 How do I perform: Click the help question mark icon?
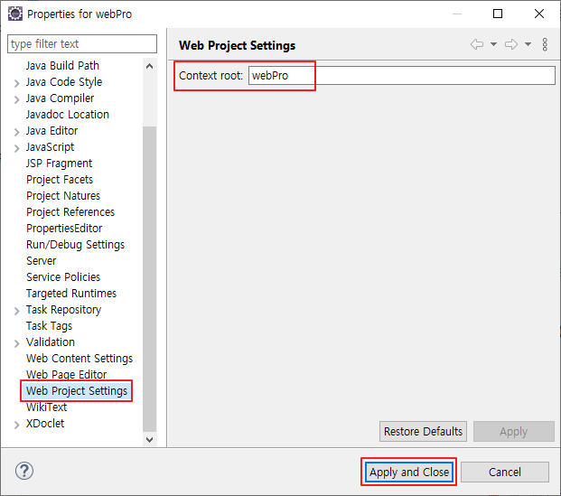[24, 471]
